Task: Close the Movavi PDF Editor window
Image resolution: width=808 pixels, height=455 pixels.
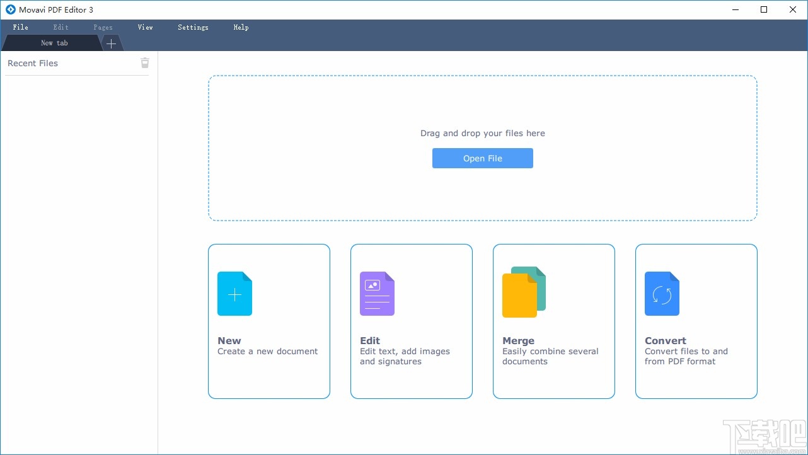Action: coord(793,9)
